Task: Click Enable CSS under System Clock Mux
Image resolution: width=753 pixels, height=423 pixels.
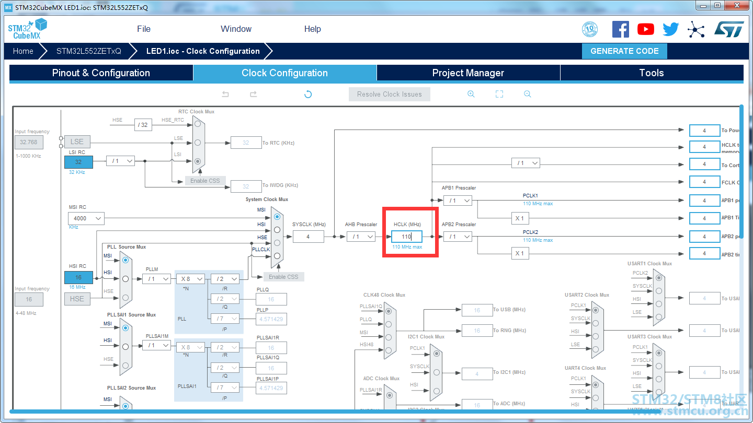Action: 283,277
